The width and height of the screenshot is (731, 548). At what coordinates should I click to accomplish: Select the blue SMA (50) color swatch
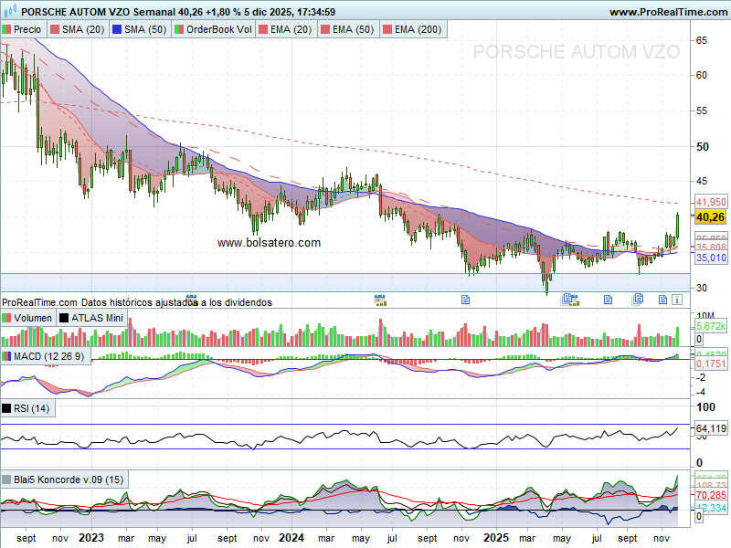117,29
